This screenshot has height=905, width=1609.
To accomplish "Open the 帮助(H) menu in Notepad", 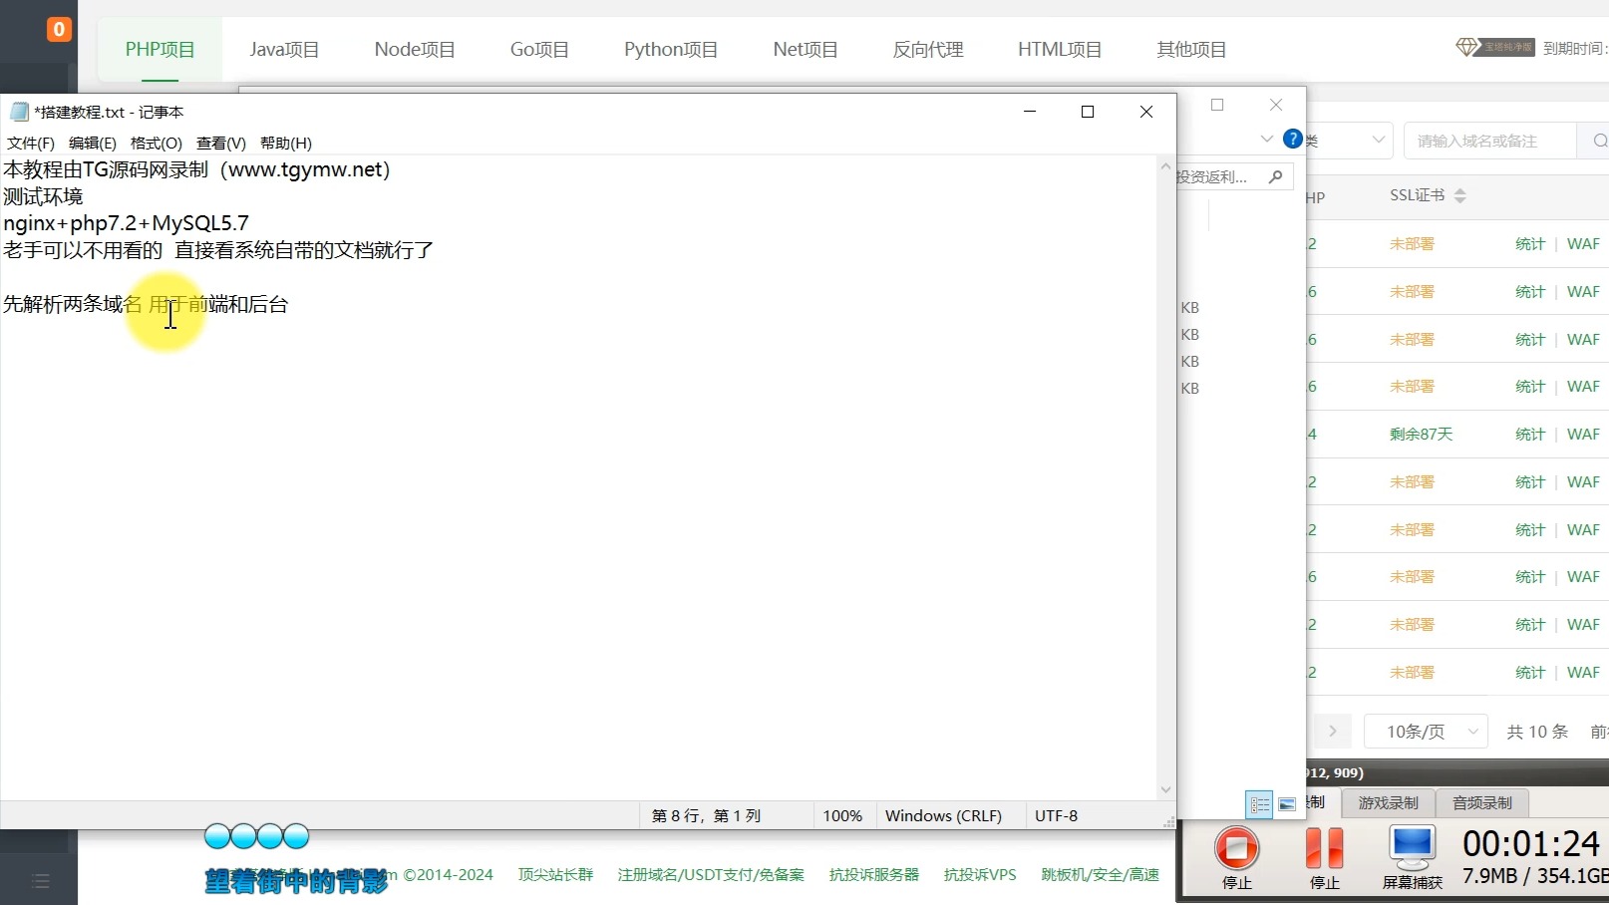I will [x=286, y=143].
